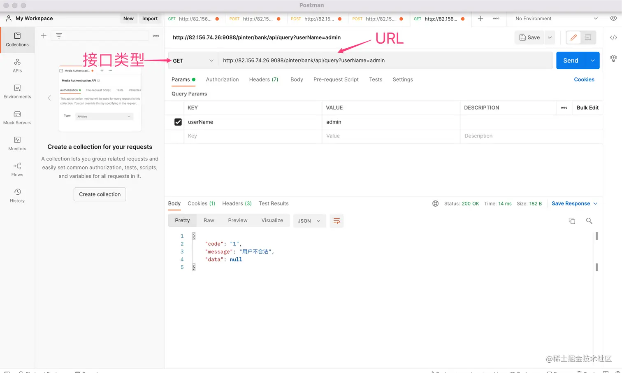View the response Cookies (1) tab
The width and height of the screenshot is (622, 373).
pos(202,204)
